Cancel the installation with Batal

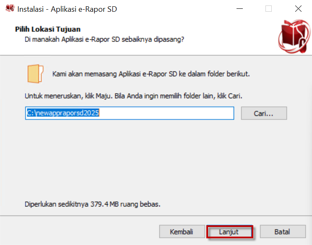(282, 232)
